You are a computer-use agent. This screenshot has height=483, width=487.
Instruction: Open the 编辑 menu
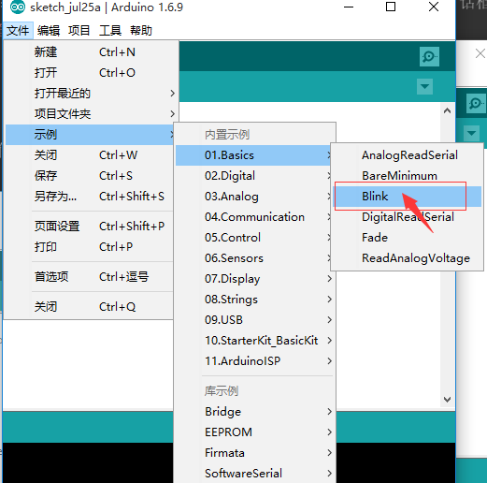(49, 31)
